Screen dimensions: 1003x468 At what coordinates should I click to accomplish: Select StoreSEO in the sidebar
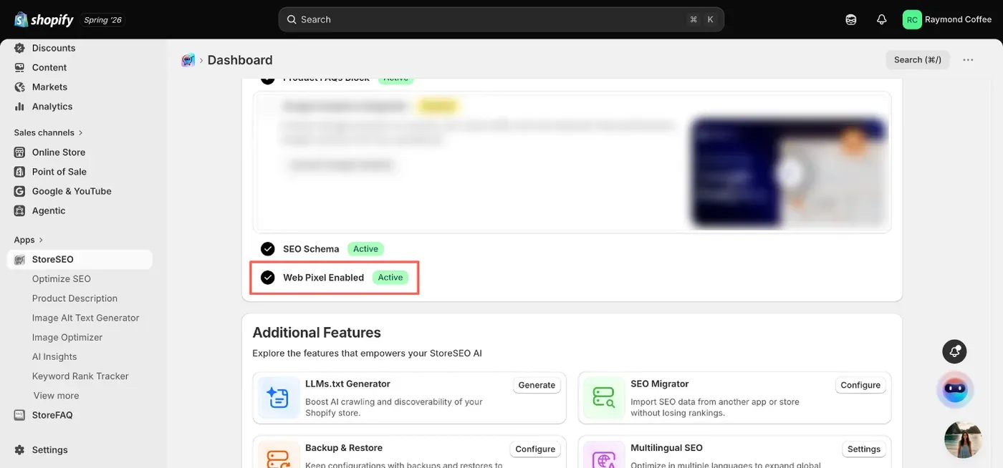click(80, 259)
